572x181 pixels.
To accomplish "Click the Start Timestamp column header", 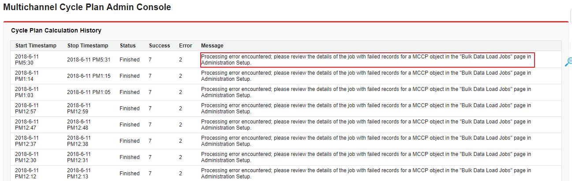I will pyautogui.click(x=36, y=46).
